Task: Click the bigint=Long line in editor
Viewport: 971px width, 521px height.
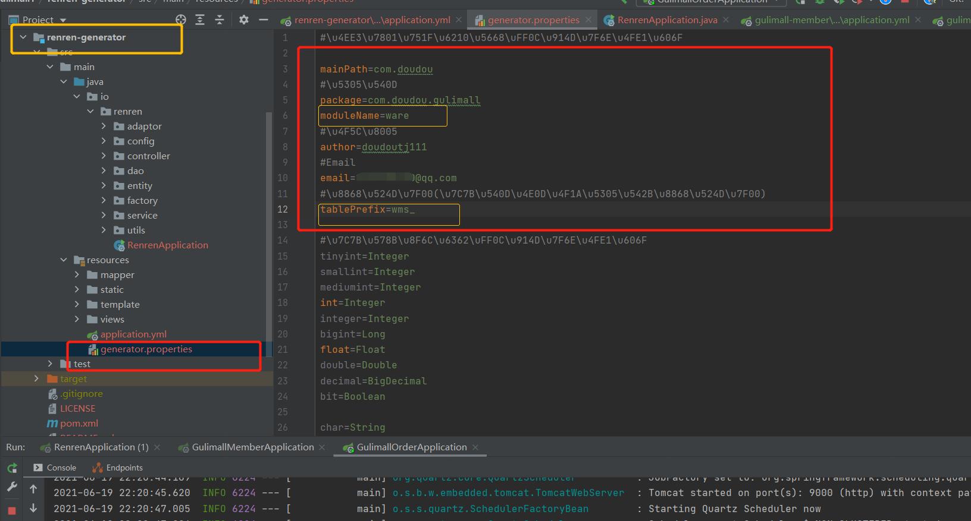Action: pyautogui.click(x=352, y=334)
